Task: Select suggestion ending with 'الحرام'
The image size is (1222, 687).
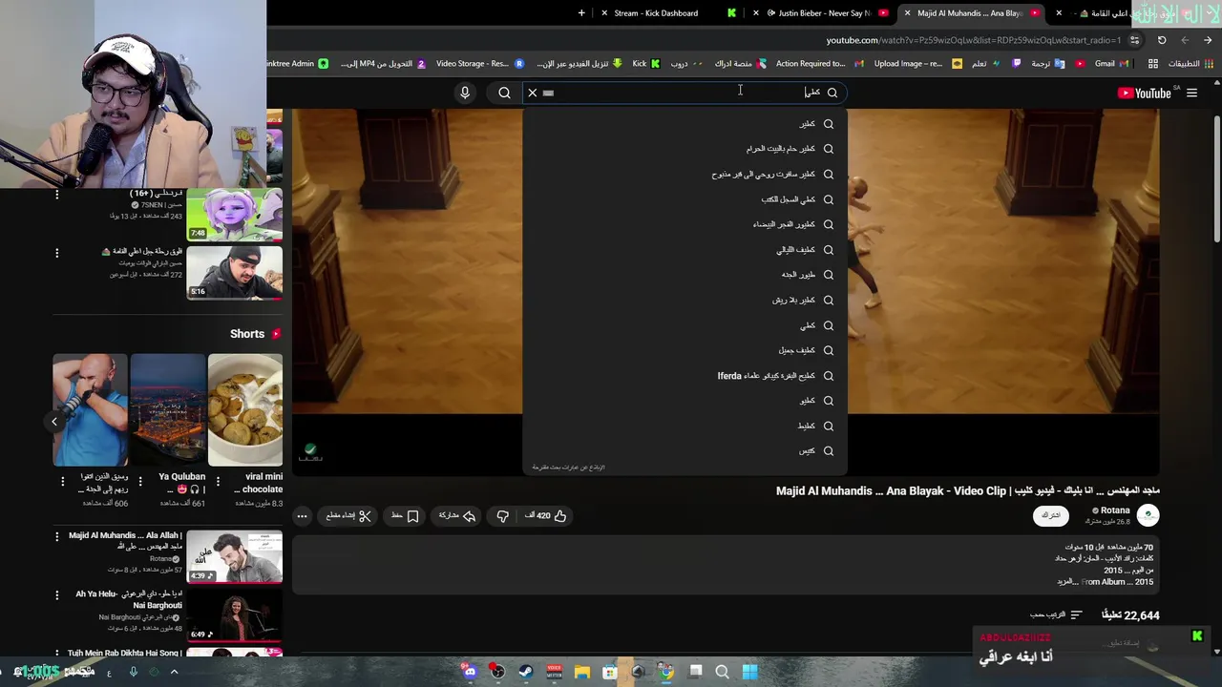Action: (685, 149)
